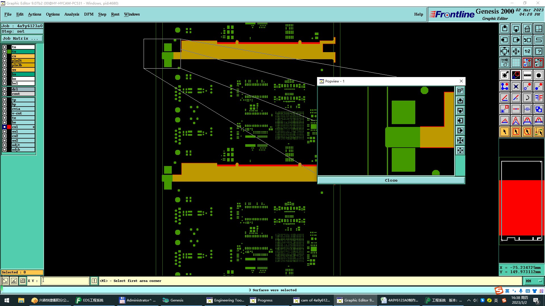The image size is (545, 306).
Task: Select the net selection arrow tool
Action: click(x=538, y=132)
